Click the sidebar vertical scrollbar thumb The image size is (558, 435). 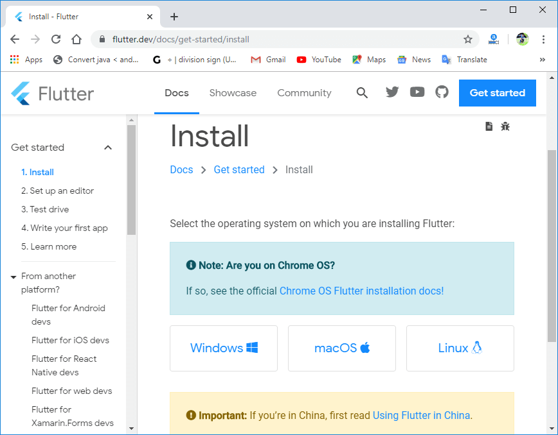click(x=131, y=180)
